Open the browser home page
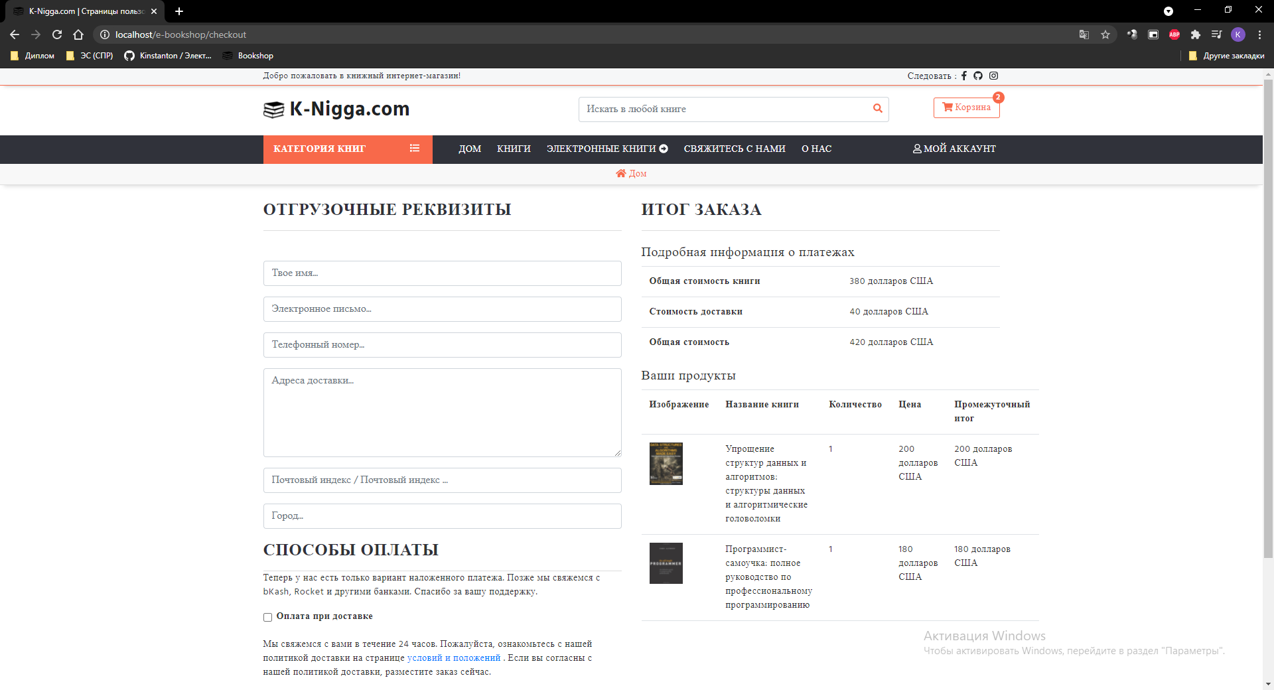This screenshot has width=1274, height=690. pos(78,34)
